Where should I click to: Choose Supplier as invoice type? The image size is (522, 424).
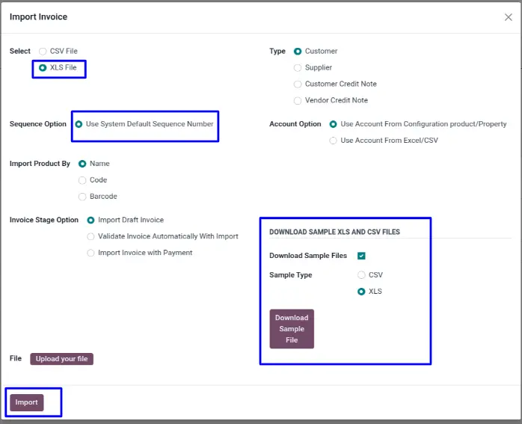[x=298, y=67]
